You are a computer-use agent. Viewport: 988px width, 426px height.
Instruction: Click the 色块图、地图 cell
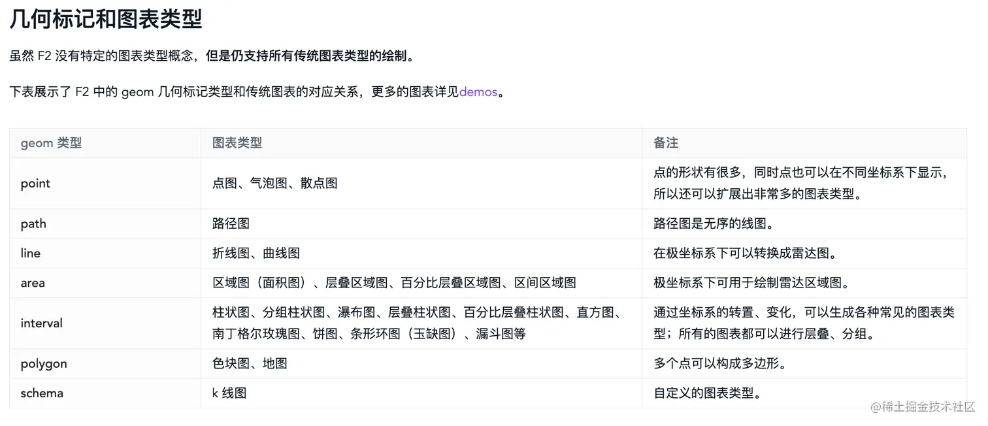[x=250, y=363]
